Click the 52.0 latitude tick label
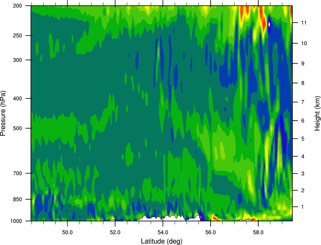The image size is (321, 245). [x=115, y=233]
